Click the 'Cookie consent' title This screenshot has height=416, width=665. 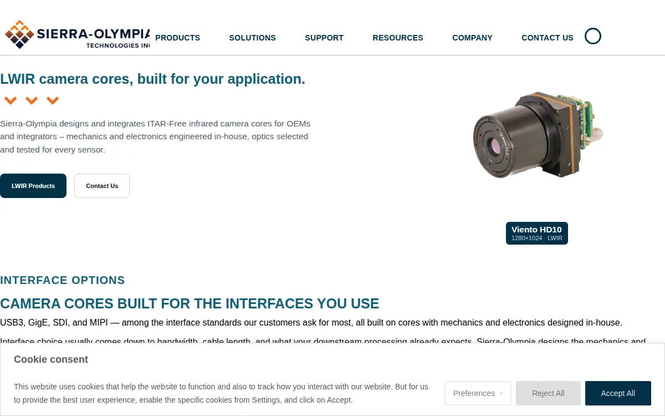coord(51,359)
